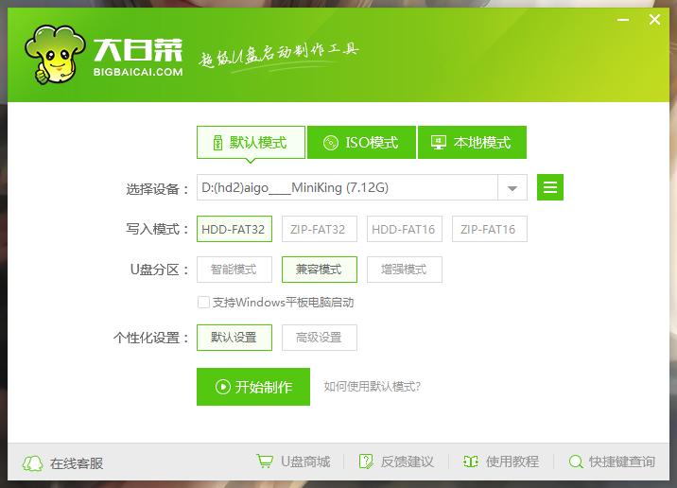Switch to 默认模式 tab

(251, 142)
